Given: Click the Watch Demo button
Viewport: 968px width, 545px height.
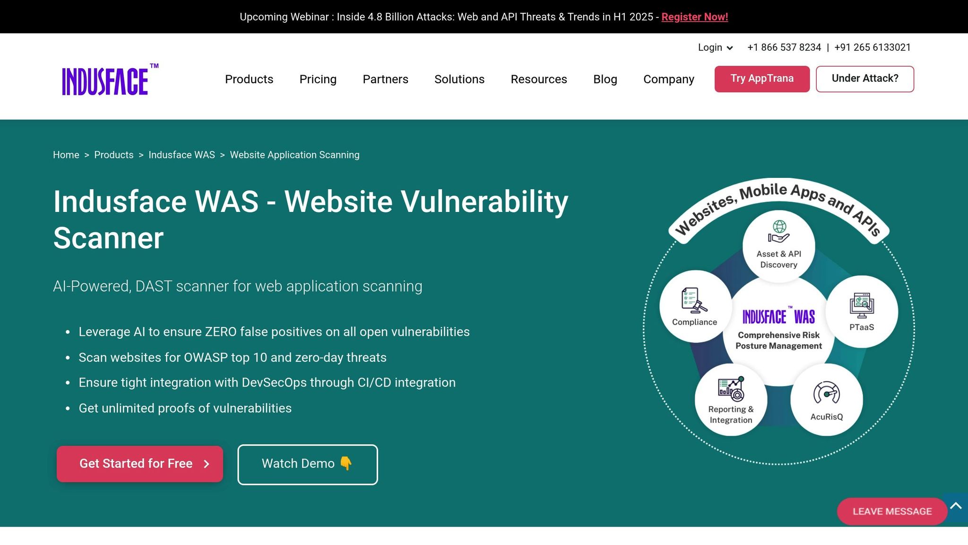Looking at the screenshot, I should click(307, 464).
